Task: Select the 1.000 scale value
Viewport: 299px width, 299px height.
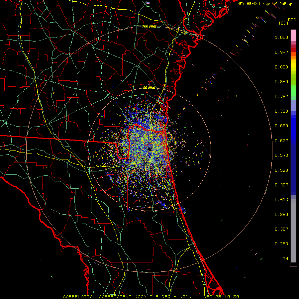Action: pyautogui.click(x=281, y=37)
